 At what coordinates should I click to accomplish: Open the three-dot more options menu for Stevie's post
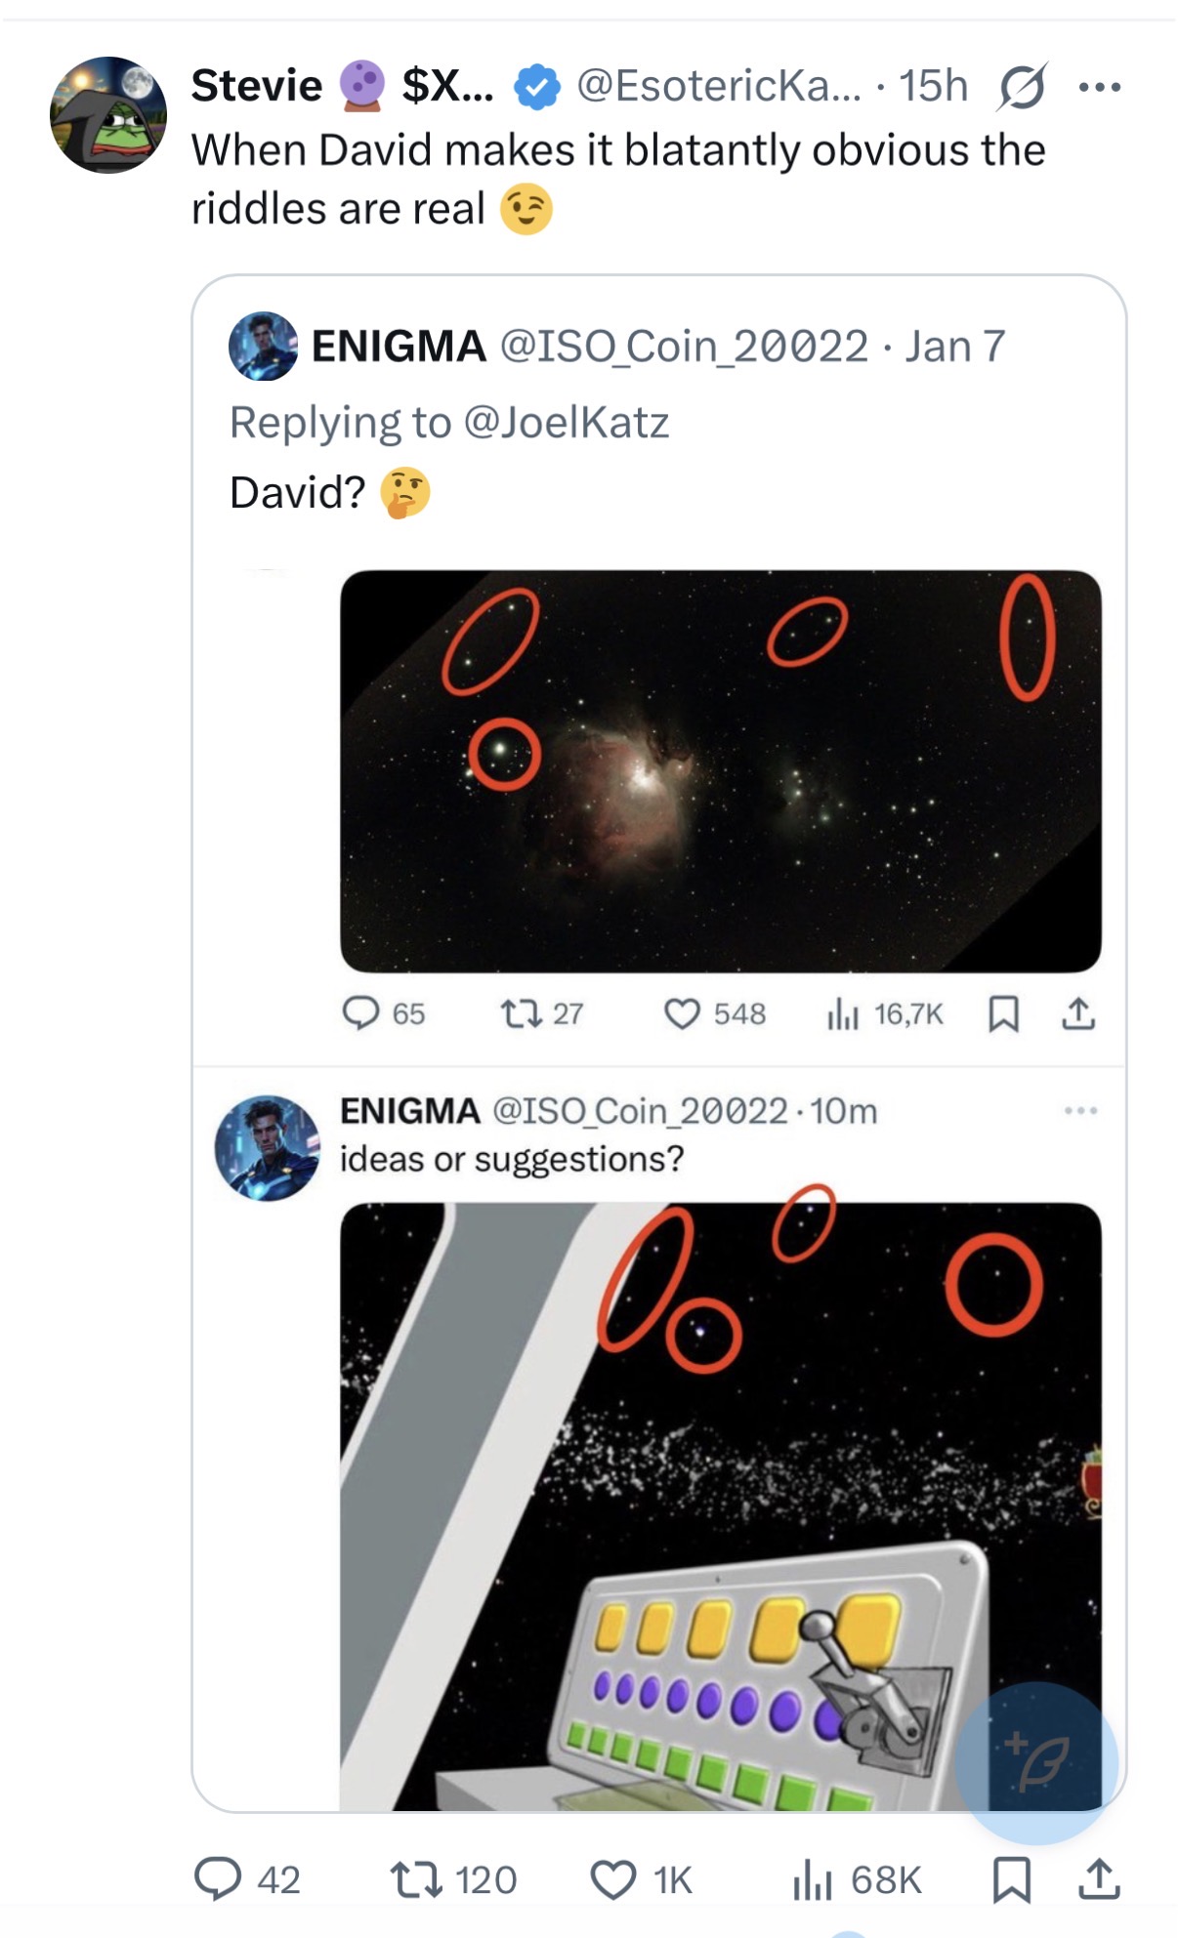pyautogui.click(x=1100, y=87)
